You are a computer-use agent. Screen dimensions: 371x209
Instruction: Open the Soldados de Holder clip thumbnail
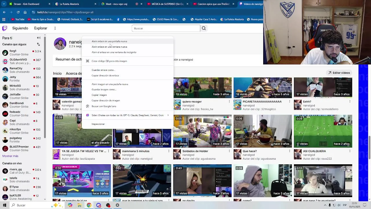[202, 131]
